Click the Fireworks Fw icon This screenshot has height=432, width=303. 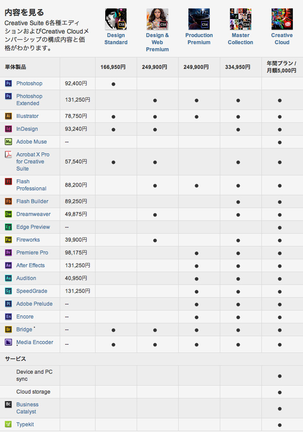[x=8, y=240]
